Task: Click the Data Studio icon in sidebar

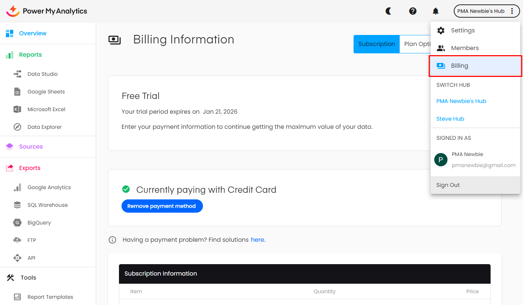Action: (x=17, y=74)
